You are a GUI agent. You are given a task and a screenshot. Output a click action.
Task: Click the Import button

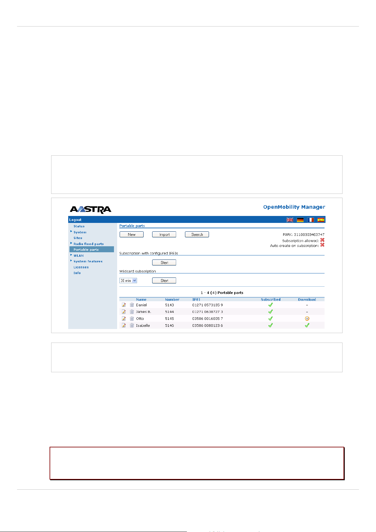tap(164, 234)
